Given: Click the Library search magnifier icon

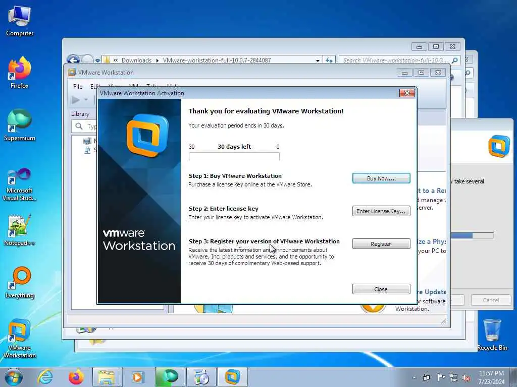Looking at the screenshot, I should pos(79,126).
